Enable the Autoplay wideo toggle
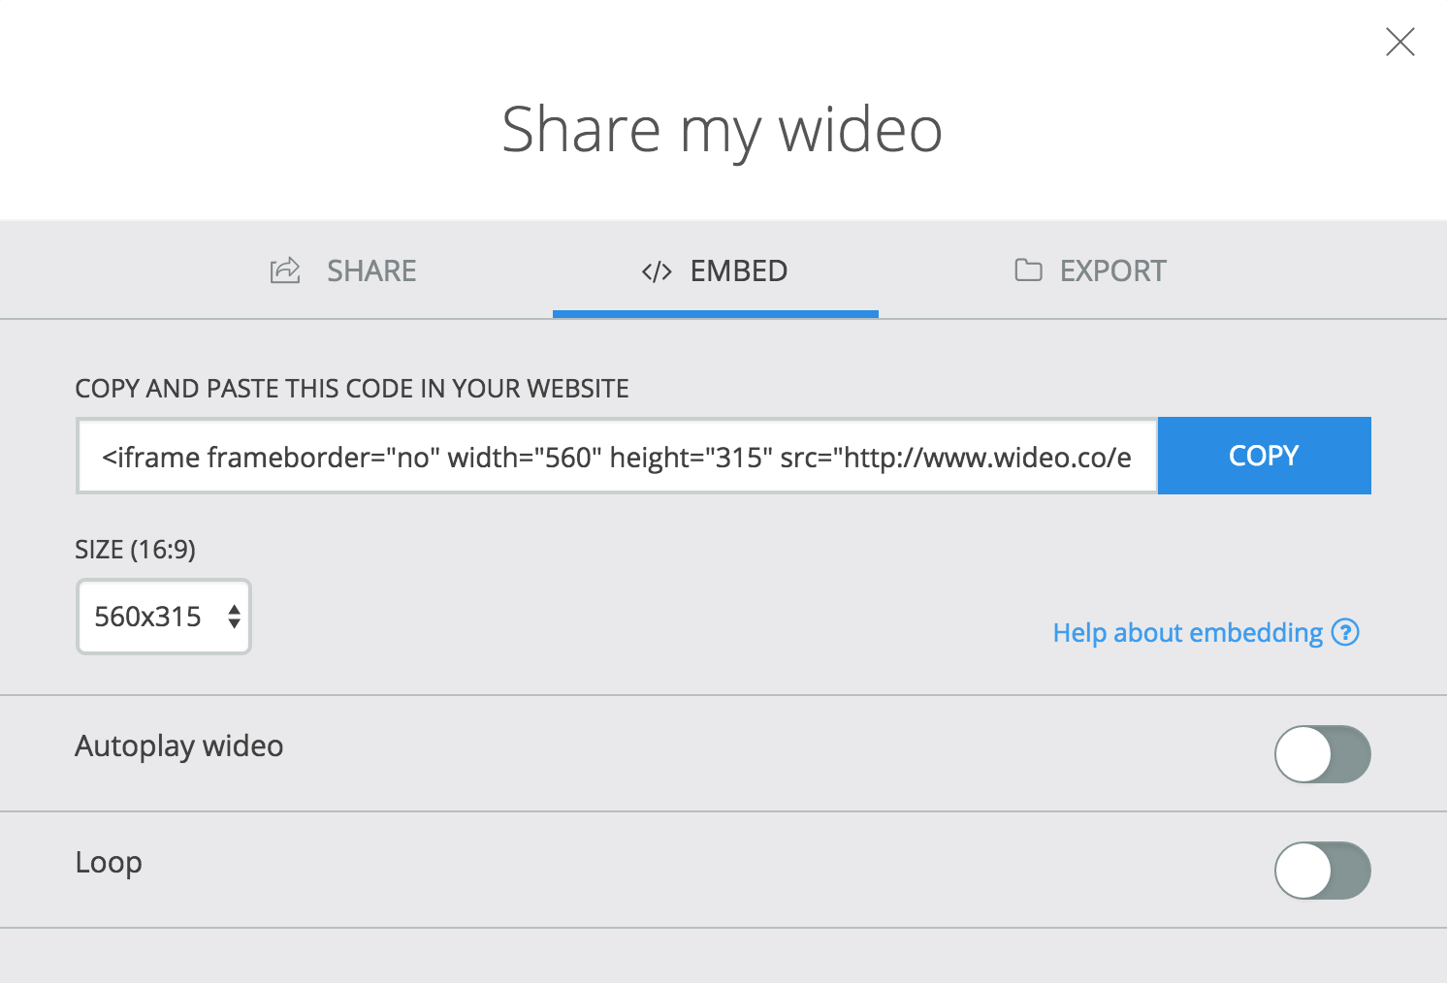The height and width of the screenshot is (983, 1447). click(x=1322, y=754)
